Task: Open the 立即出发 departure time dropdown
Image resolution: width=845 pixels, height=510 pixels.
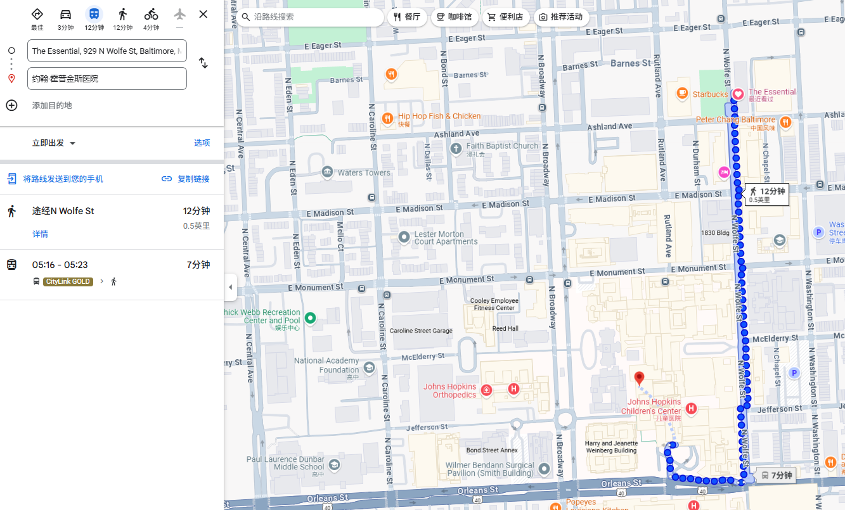Action: coord(55,143)
